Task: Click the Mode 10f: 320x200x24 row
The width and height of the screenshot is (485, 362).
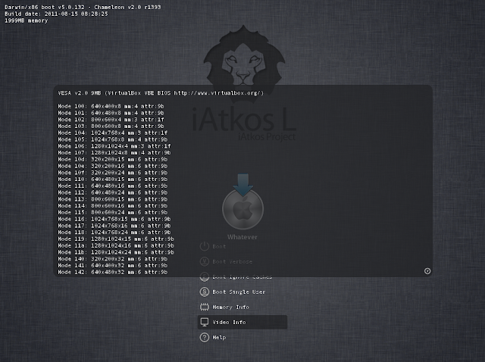Action: (113, 173)
